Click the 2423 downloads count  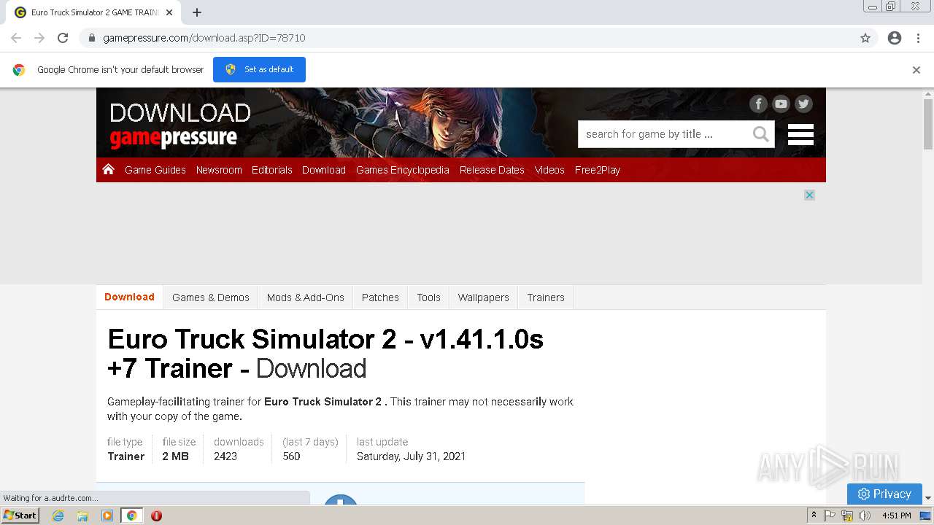point(225,456)
